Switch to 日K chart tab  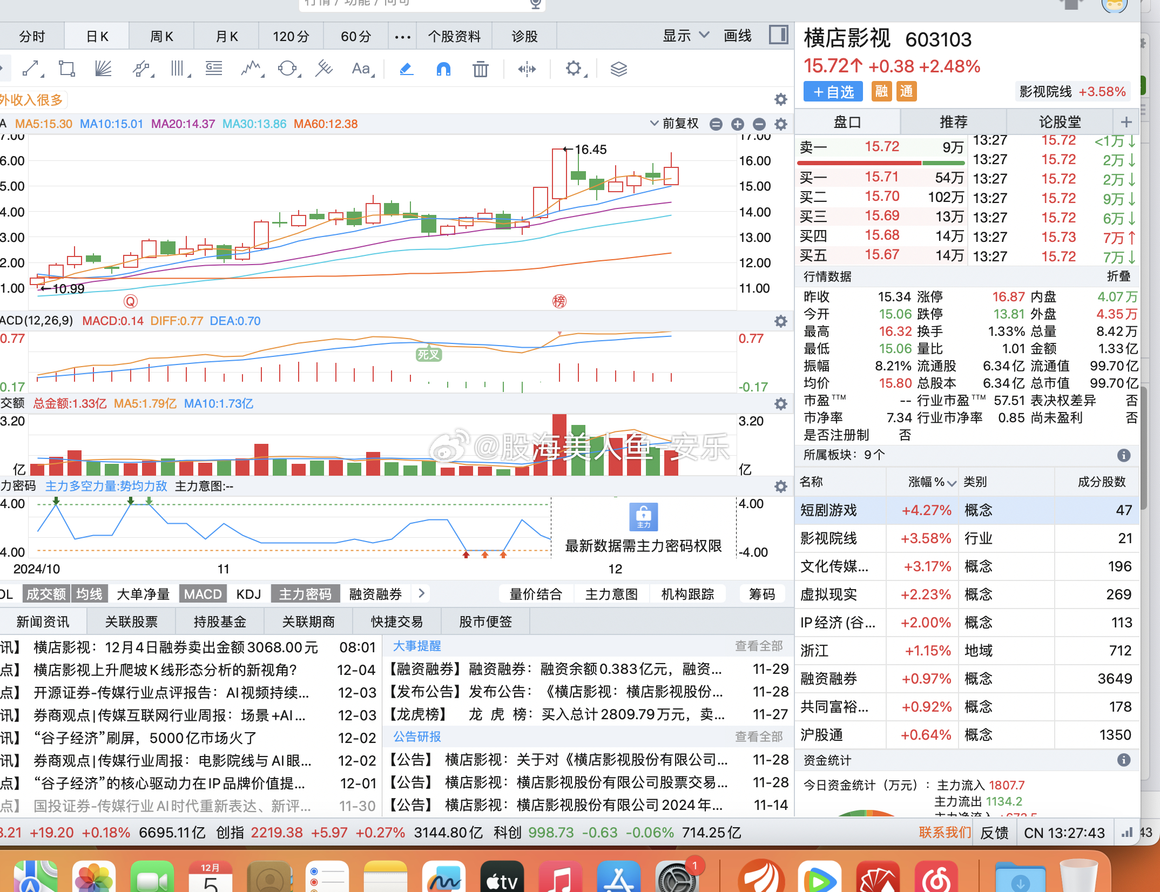97,37
